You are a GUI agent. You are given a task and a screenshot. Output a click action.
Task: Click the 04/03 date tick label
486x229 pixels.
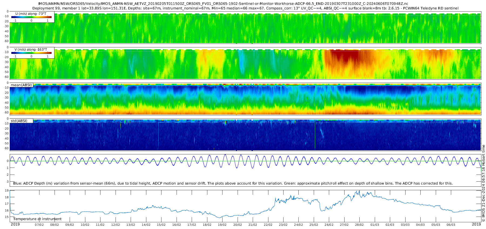(x=420, y=225)
